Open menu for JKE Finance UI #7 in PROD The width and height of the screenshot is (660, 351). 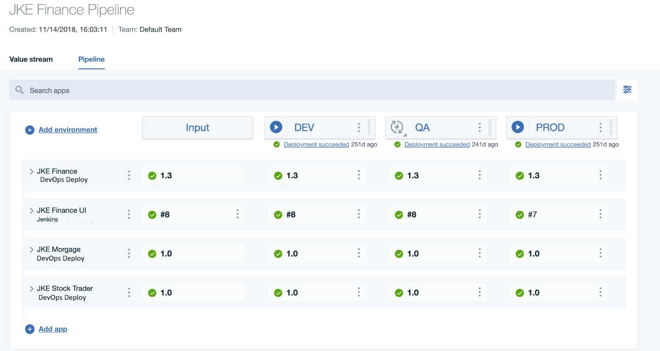click(x=601, y=214)
